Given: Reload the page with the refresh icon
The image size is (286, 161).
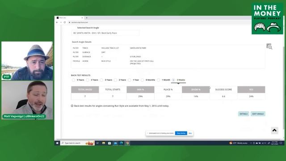Looking at the screenshot, I should tap(65, 22).
